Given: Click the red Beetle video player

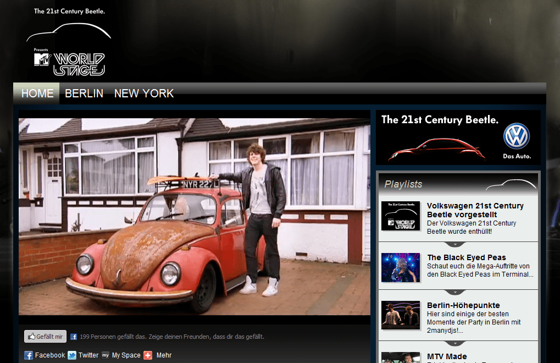Looking at the screenshot, I should point(195,217).
